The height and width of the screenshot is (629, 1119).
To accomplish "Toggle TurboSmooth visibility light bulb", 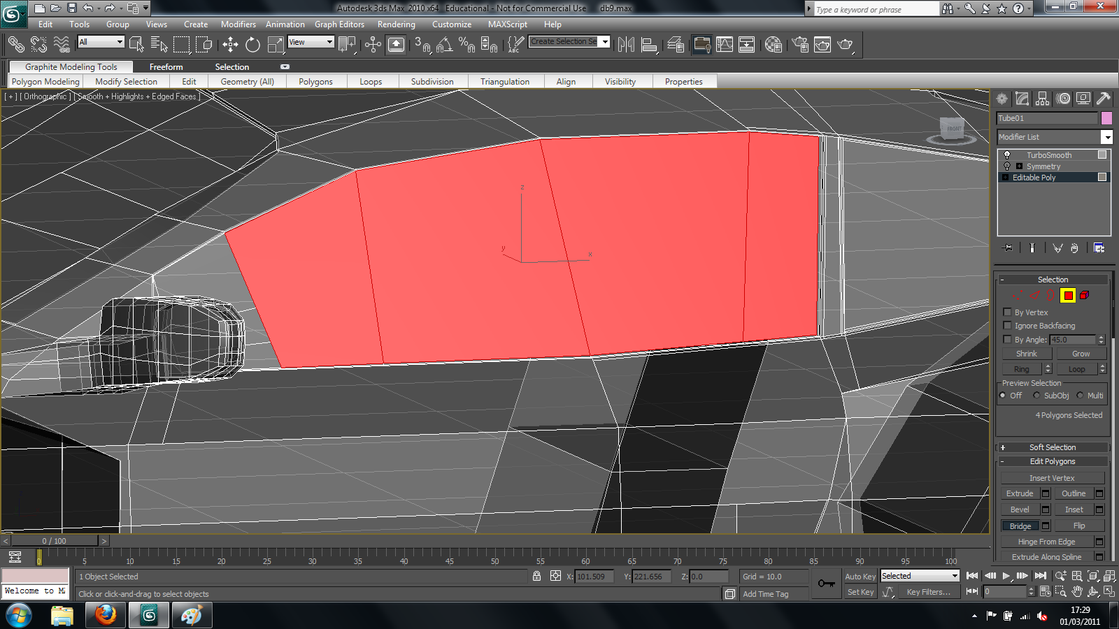I will 1007,155.
